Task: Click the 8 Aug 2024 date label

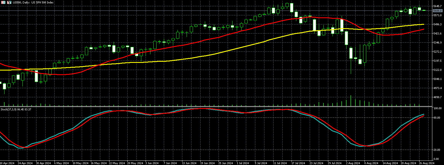Action: (371, 163)
